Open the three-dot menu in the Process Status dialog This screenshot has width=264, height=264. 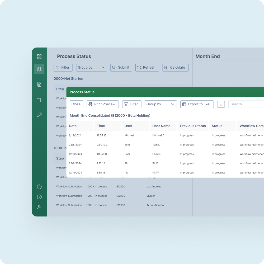coord(221,104)
